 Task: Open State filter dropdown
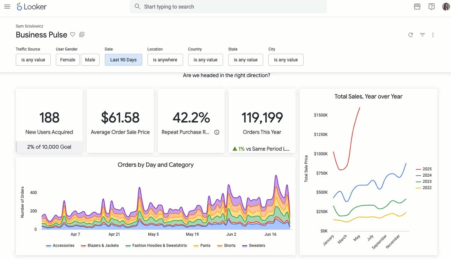pos(245,60)
